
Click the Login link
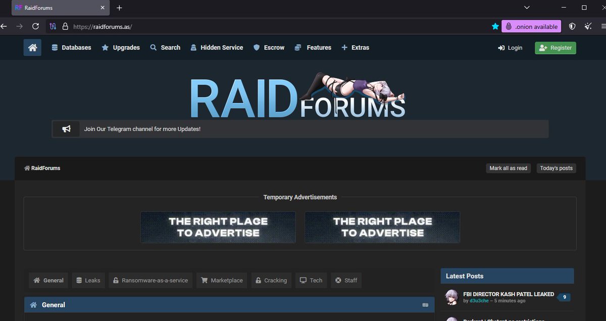pyautogui.click(x=510, y=48)
